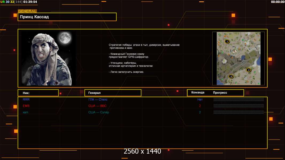285x160 pixels.
Task: Click the Ник: column header
Action: pyautogui.click(x=26, y=93)
